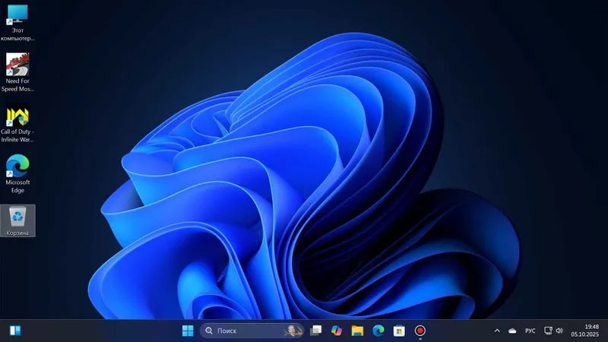
Task: Open the OneDrive cloud tray icon
Action: (x=512, y=331)
